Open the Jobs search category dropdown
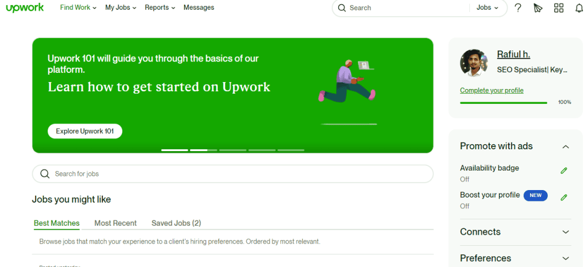This screenshot has height=267, width=588. 488,8
